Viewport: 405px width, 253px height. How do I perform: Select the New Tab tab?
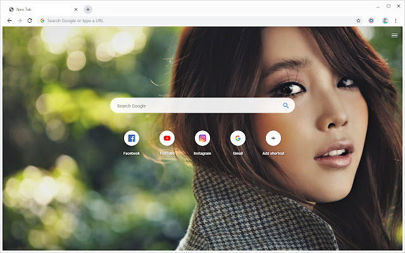point(42,9)
